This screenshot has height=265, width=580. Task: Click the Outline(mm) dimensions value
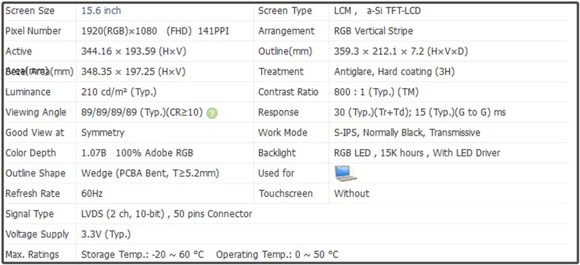tap(401, 52)
